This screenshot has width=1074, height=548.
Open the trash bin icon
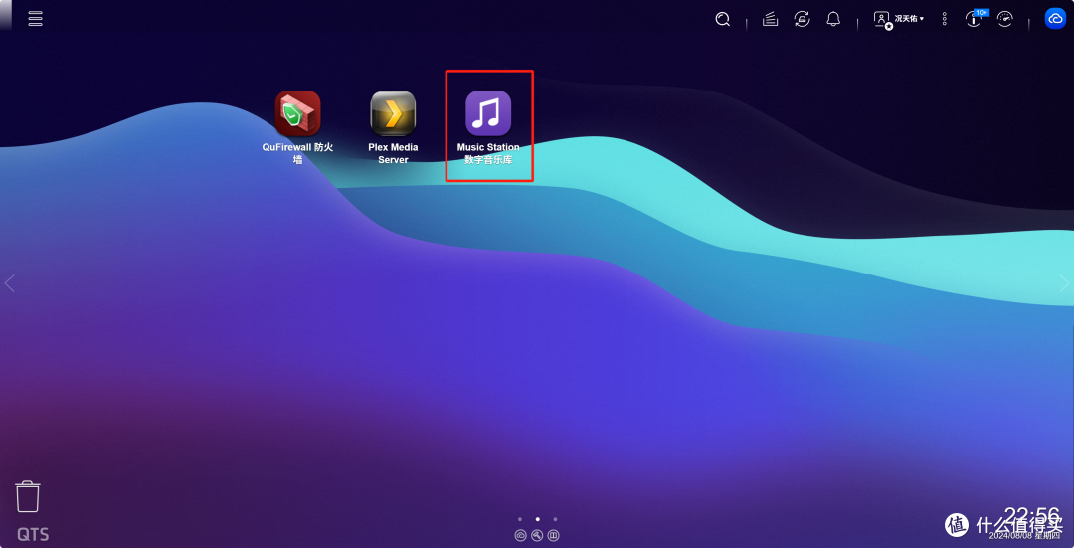coord(28,496)
